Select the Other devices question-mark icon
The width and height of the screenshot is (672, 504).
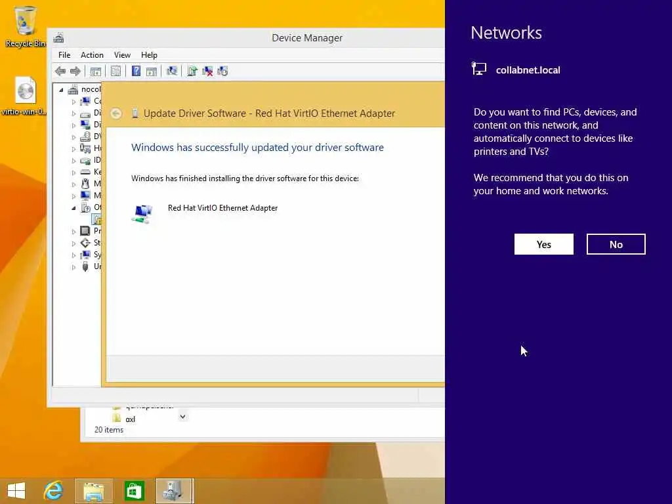(85, 207)
